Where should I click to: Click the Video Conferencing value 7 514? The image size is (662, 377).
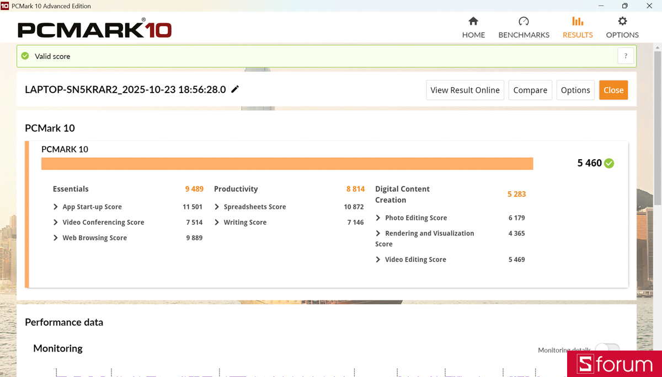pyautogui.click(x=194, y=222)
